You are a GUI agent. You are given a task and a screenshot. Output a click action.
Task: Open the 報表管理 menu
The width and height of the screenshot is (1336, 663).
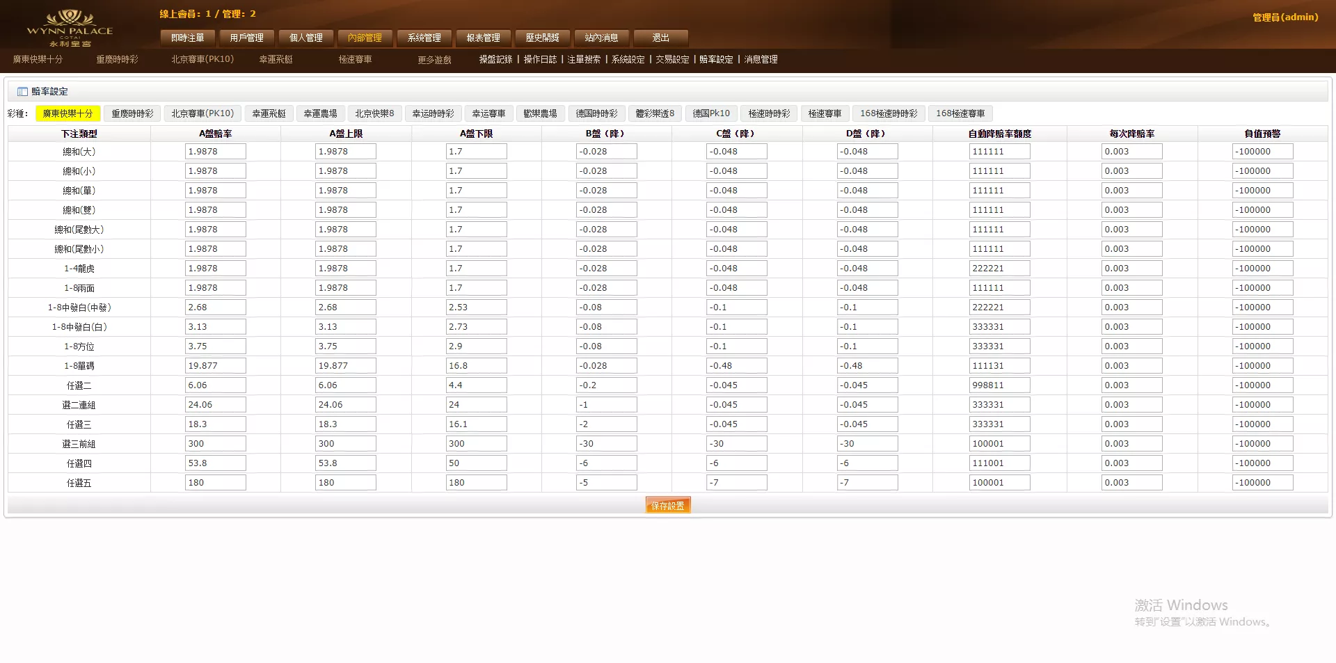click(484, 38)
